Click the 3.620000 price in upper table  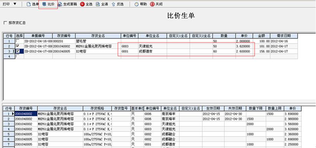[244, 46]
